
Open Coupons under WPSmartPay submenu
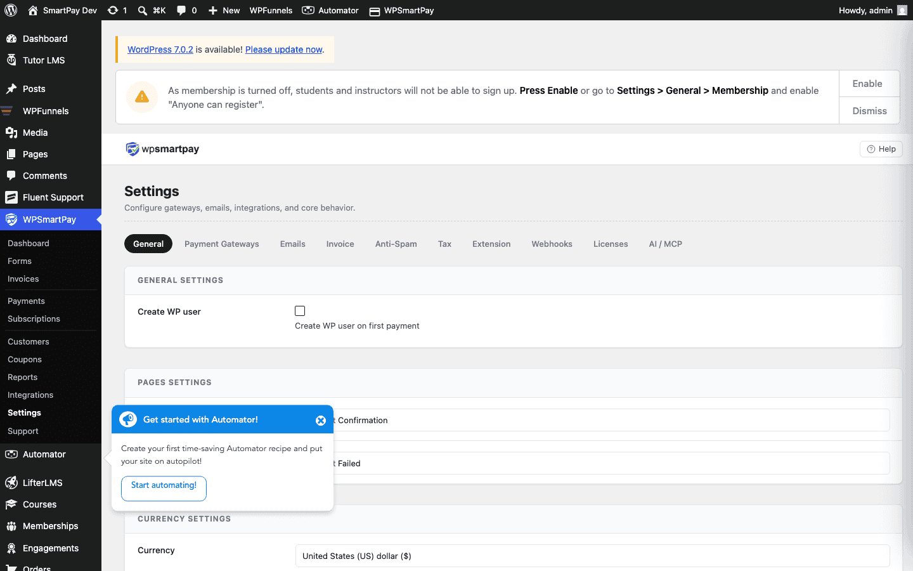[25, 359]
